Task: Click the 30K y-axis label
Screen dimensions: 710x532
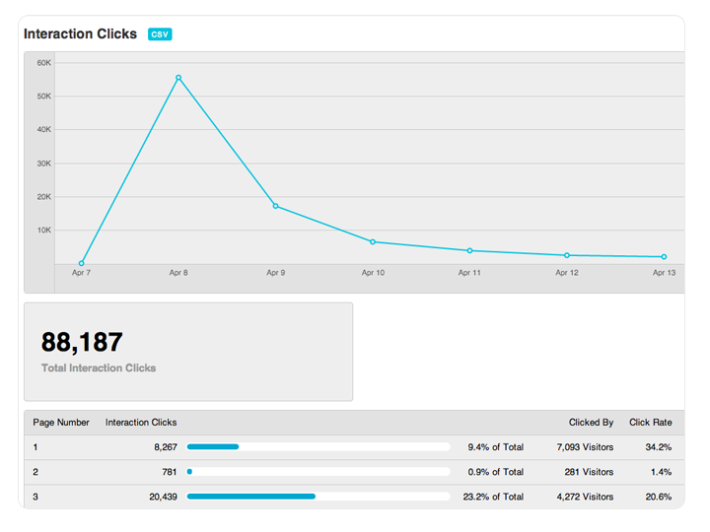Action: pos(44,164)
